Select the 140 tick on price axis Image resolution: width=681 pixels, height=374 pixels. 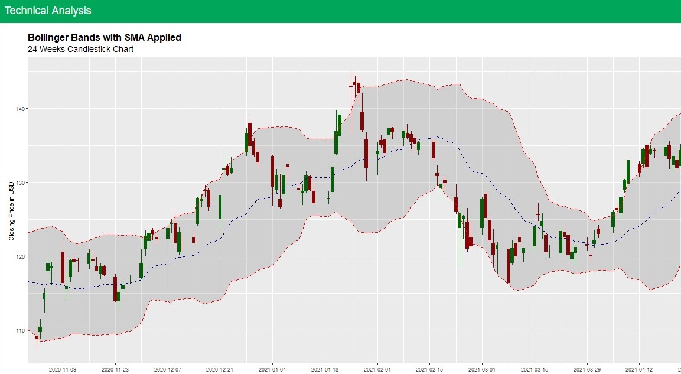[x=19, y=109]
